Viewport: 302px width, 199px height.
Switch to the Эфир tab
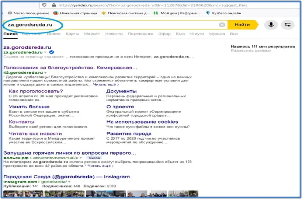click(x=164, y=34)
